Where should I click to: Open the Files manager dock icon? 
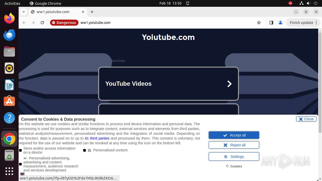(9, 52)
